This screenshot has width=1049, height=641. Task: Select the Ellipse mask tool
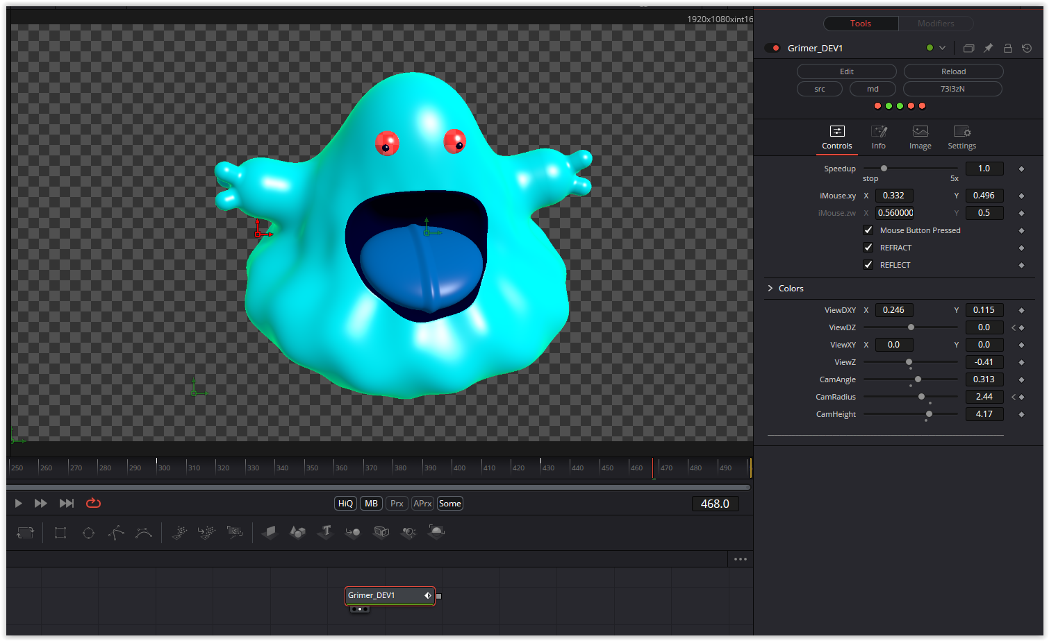click(88, 533)
